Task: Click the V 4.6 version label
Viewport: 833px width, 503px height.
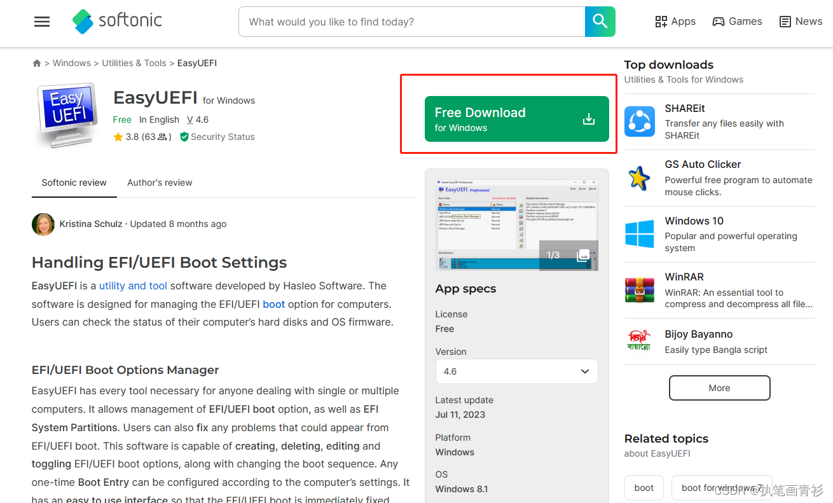Action: pyautogui.click(x=198, y=120)
